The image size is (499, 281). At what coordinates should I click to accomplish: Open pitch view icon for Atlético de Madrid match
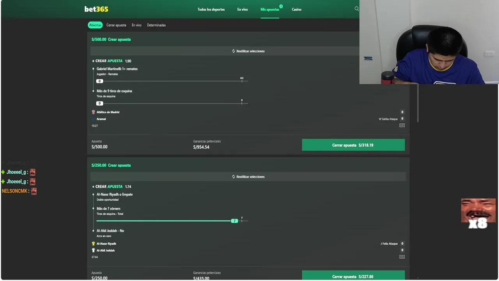(402, 125)
